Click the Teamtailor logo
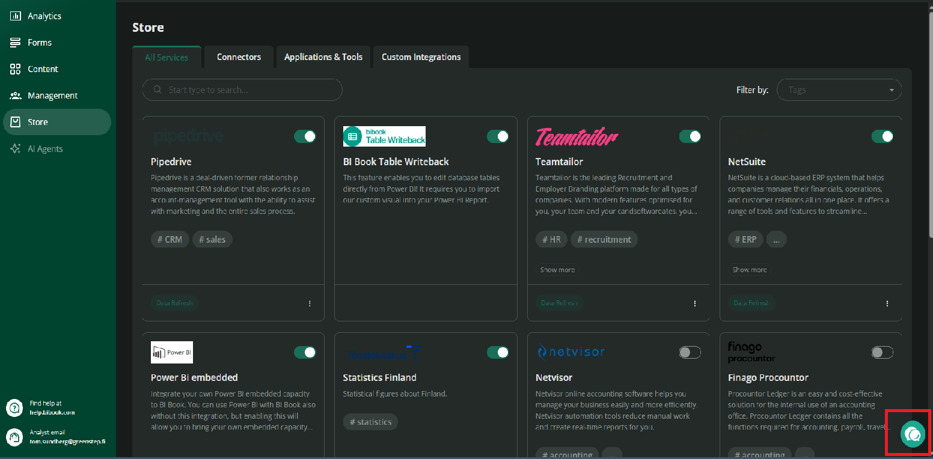Screen dimensions: 933x459 [577, 137]
